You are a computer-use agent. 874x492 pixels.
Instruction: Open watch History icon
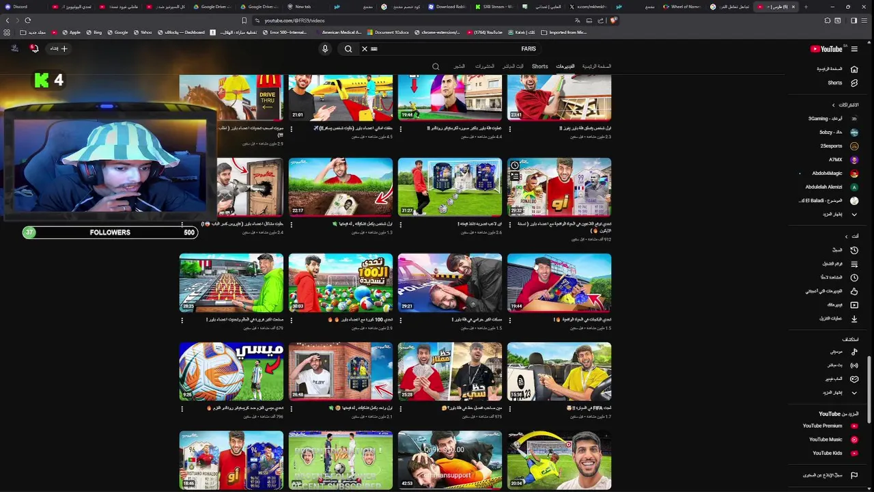coord(854,250)
